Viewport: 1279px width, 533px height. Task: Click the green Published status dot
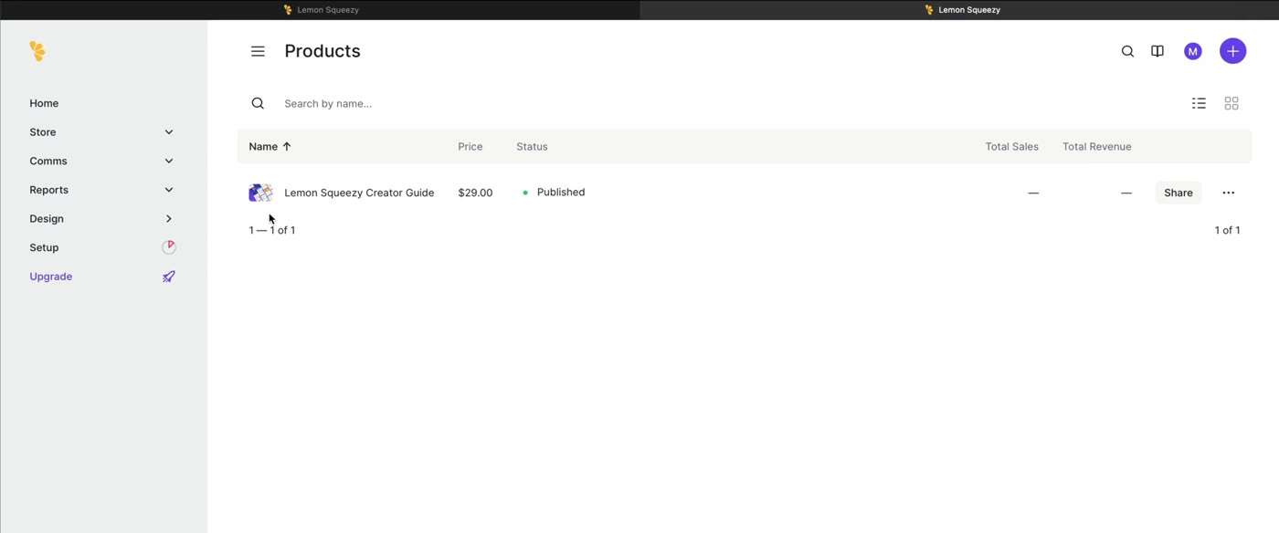pyautogui.click(x=525, y=193)
